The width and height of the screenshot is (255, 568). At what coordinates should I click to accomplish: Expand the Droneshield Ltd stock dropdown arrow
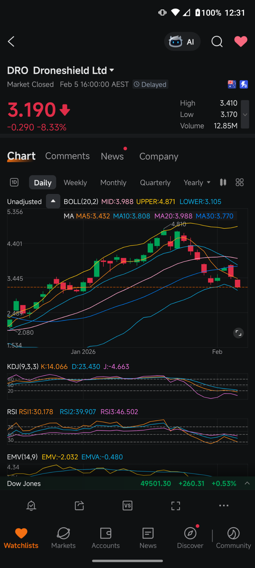(112, 70)
